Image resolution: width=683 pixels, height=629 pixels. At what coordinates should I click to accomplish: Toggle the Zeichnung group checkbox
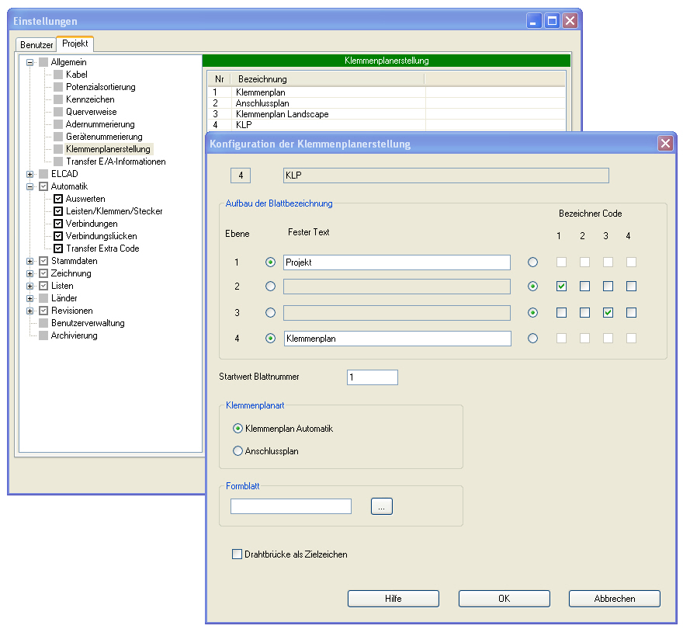(43, 274)
